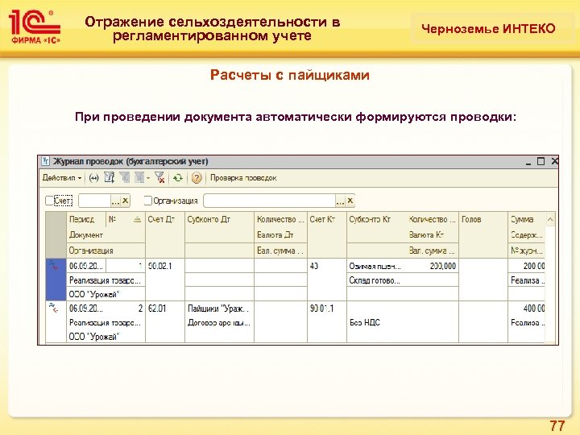The image size is (580, 435).
Task: Select the first entry's Дт/Кт row icon
Action: (x=55, y=265)
